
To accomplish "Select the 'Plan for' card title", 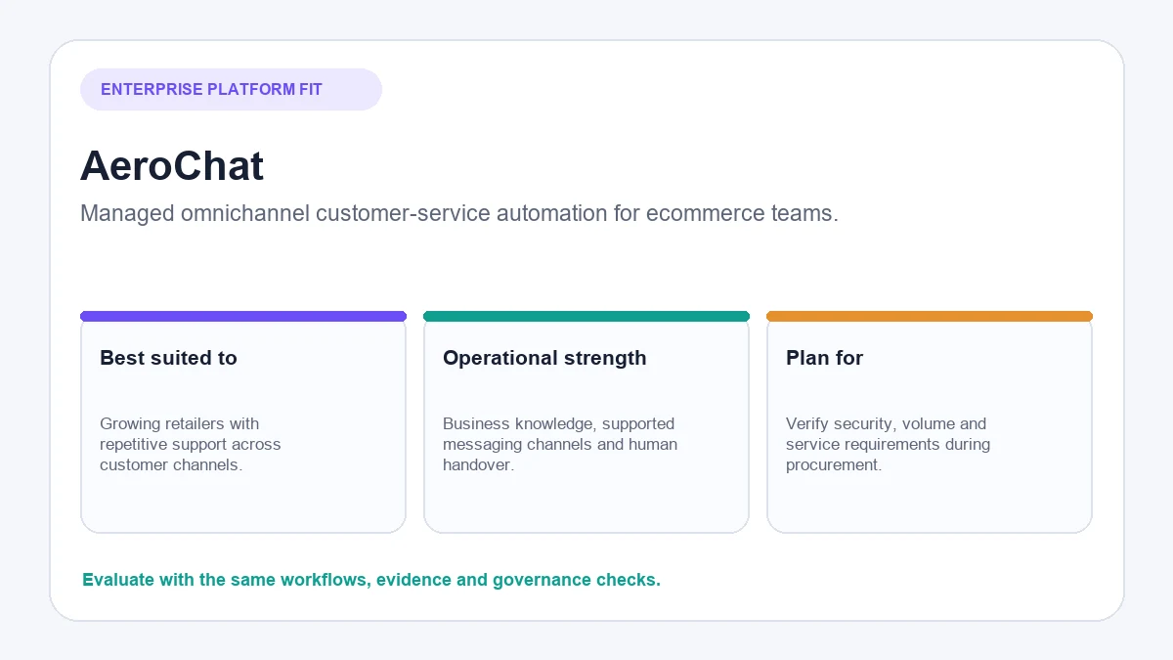I will click(x=824, y=358).
